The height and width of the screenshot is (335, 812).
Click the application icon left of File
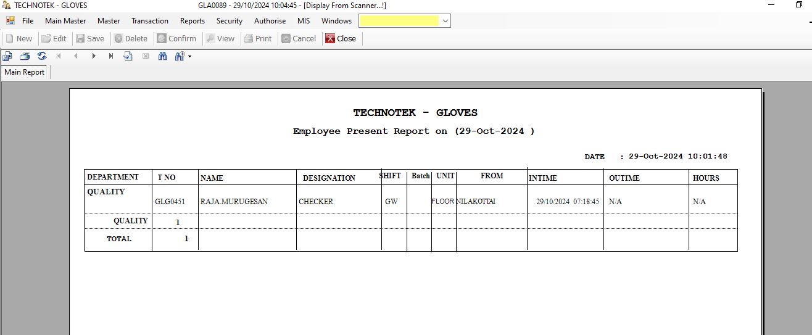tap(10, 21)
